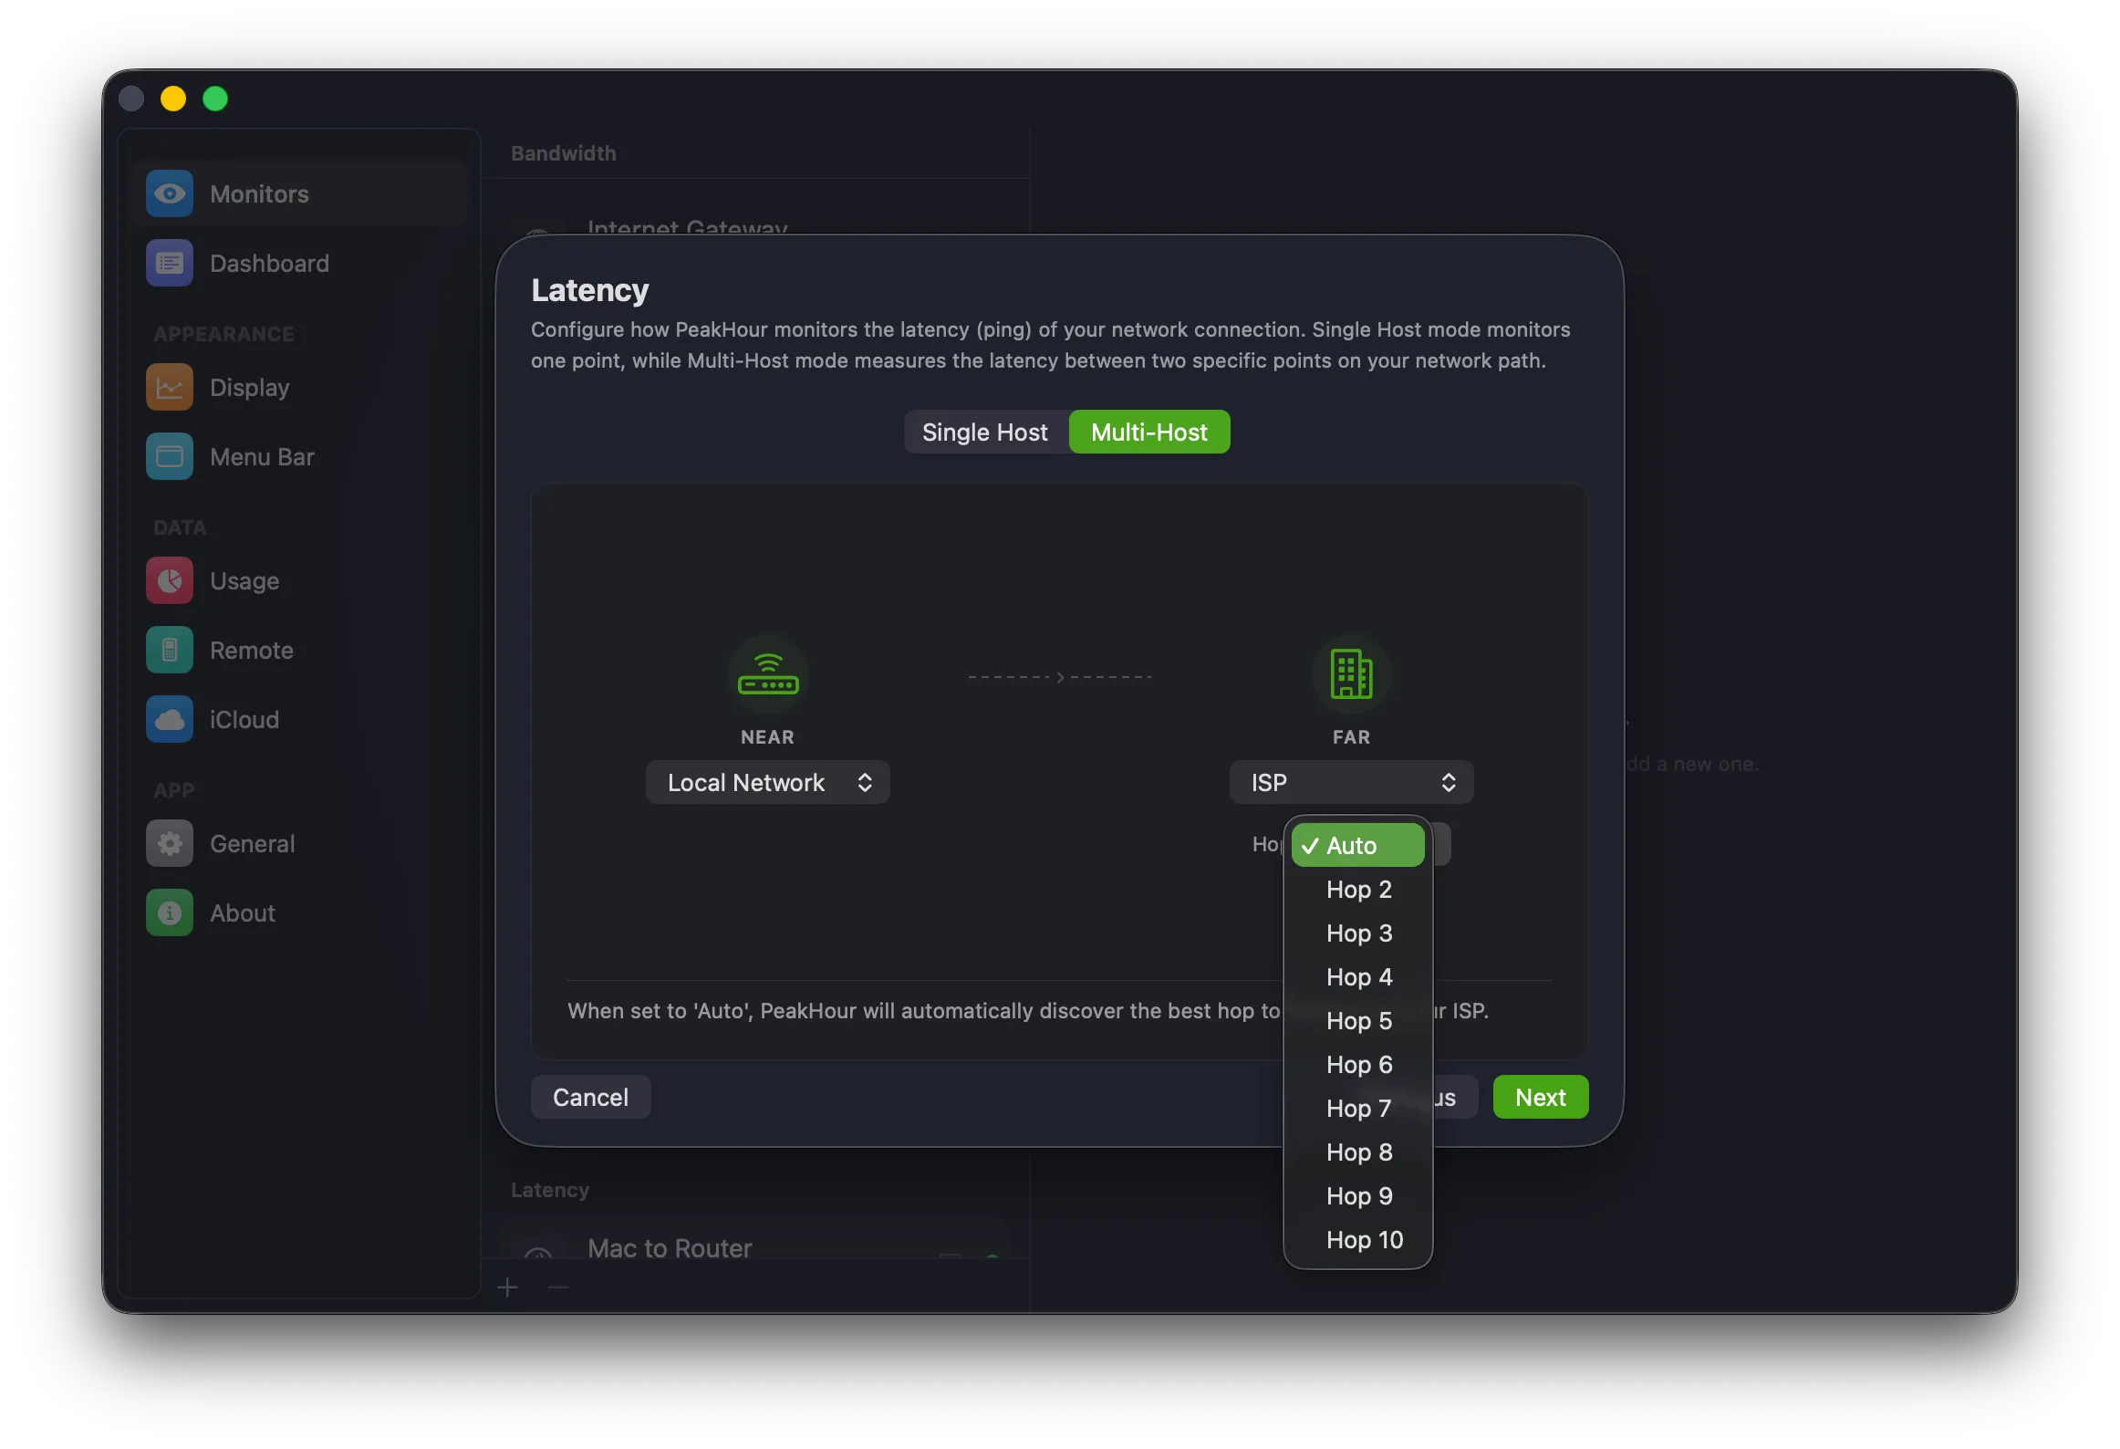Click the Display chart icon
Screen dimensions: 2120x1449
(170, 387)
